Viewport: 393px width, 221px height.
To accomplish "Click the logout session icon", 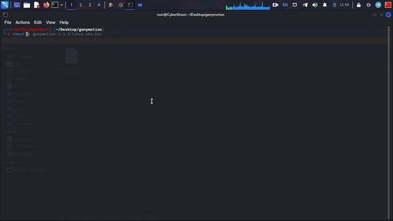I will tap(368, 5).
